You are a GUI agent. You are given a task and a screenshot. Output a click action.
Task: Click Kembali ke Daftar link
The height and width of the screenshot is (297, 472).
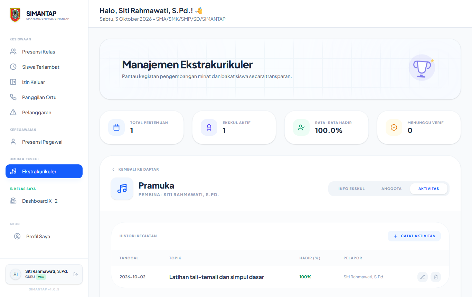135,170
